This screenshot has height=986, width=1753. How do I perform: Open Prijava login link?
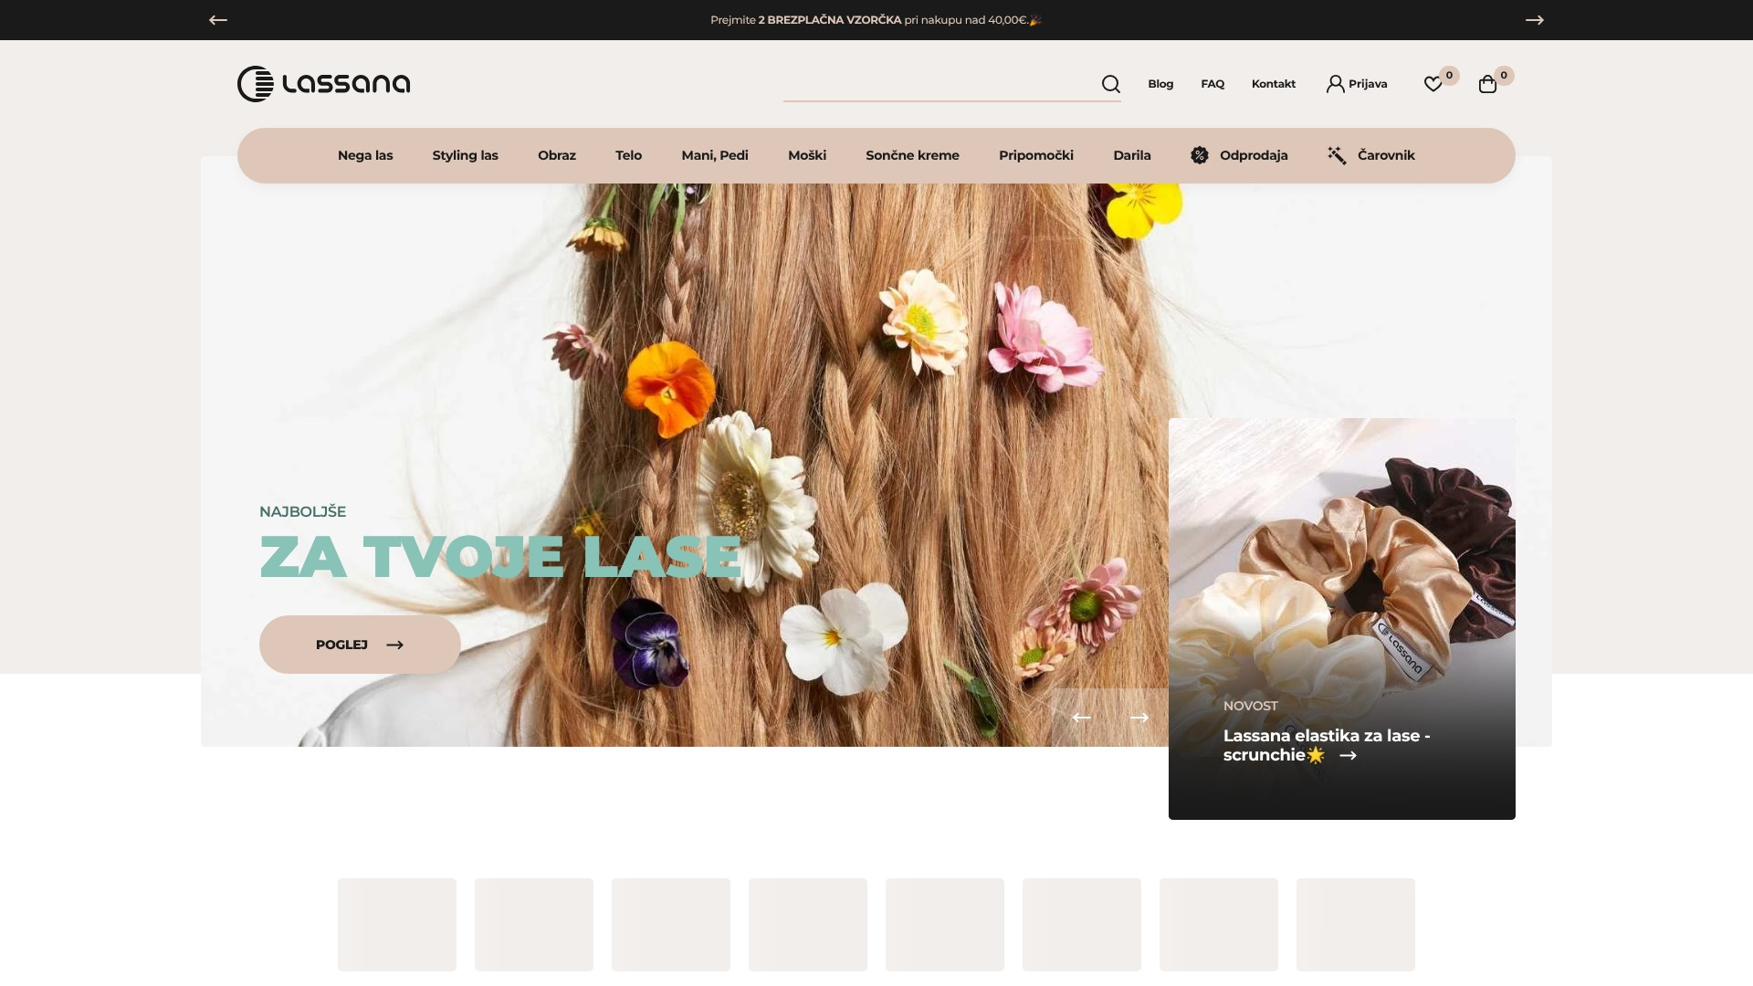coord(1357,84)
